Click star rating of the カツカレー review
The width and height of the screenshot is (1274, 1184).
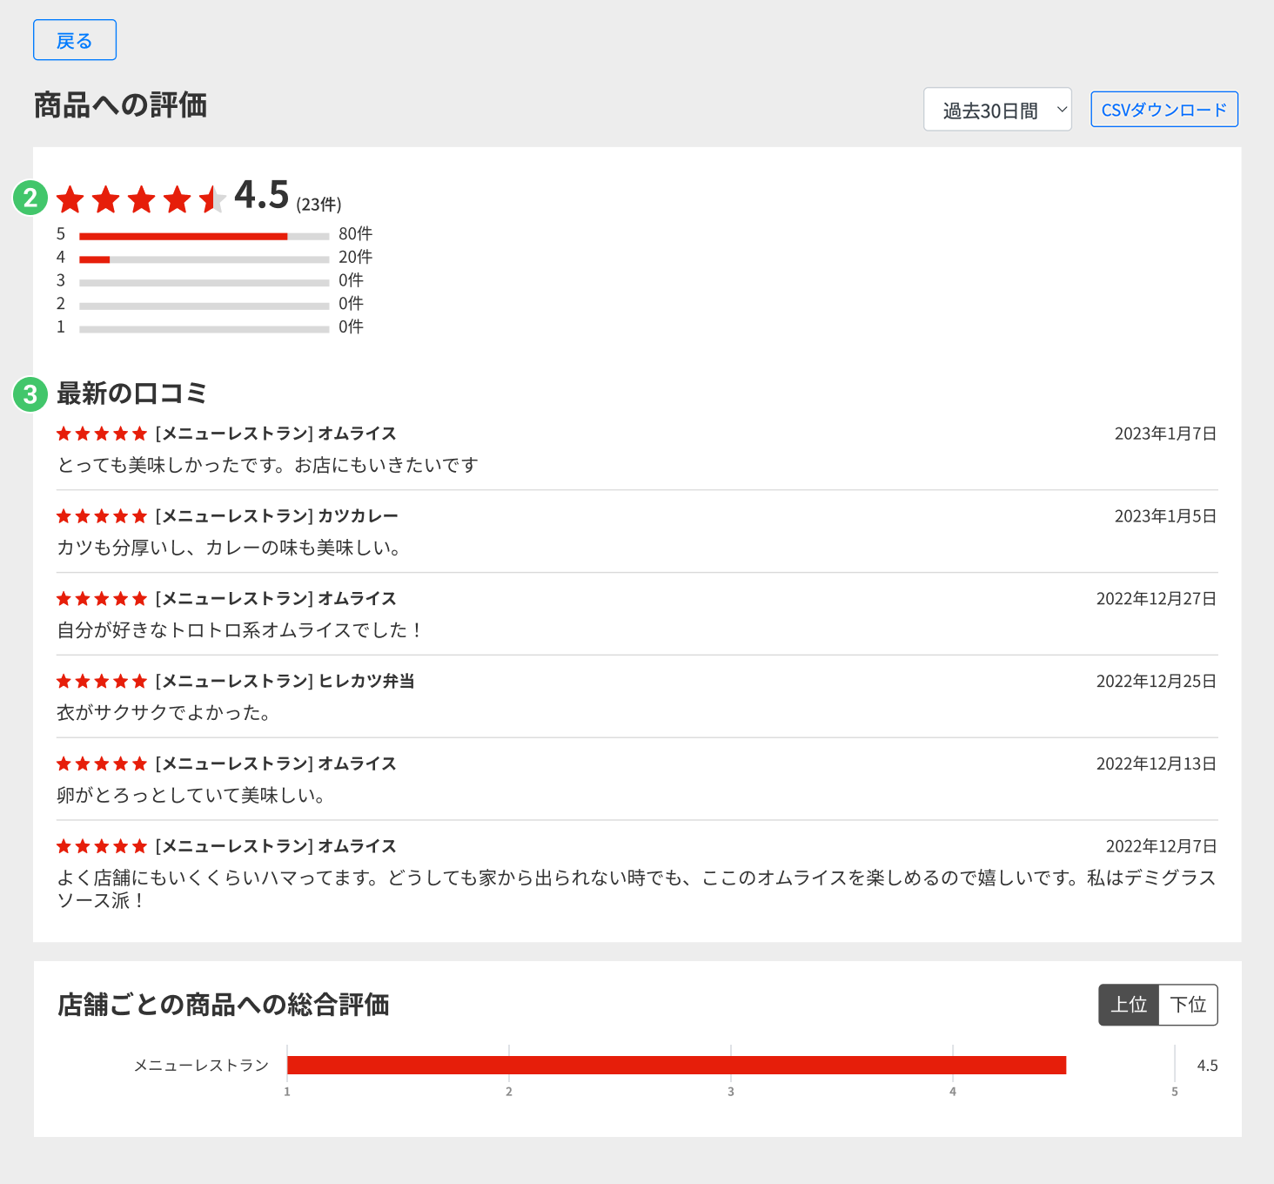point(102,516)
